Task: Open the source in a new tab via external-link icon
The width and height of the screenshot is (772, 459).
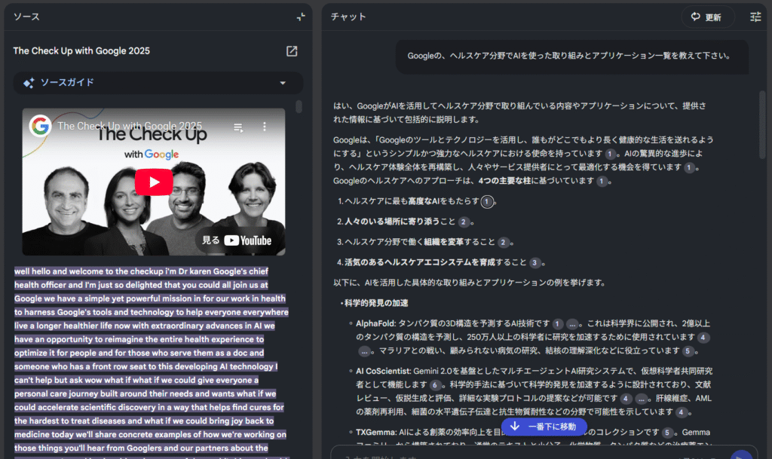Action: coord(292,50)
